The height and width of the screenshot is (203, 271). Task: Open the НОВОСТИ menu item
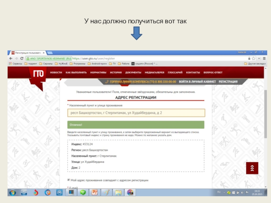(x=56, y=72)
